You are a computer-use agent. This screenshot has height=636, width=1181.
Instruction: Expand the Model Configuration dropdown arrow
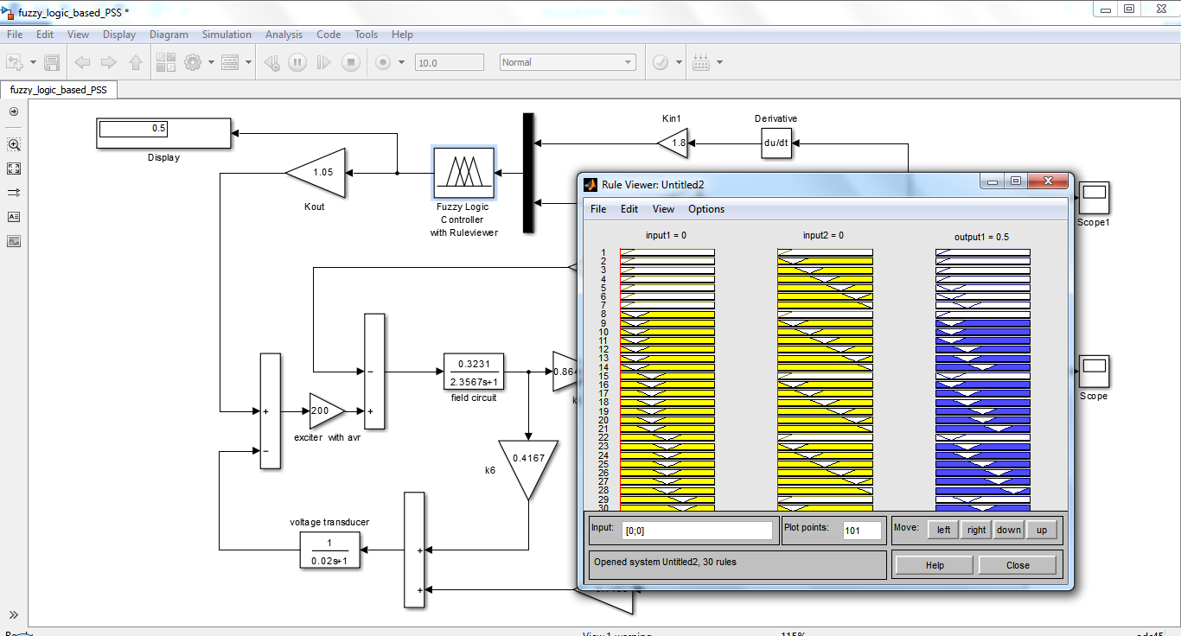211,62
